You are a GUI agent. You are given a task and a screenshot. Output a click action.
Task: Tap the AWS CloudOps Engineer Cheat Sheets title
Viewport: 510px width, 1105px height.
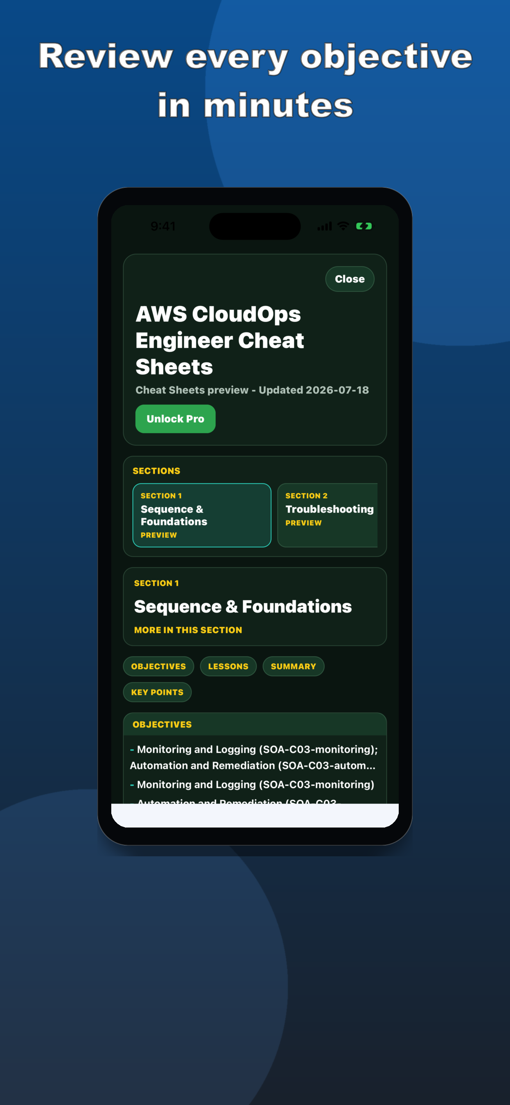220,340
